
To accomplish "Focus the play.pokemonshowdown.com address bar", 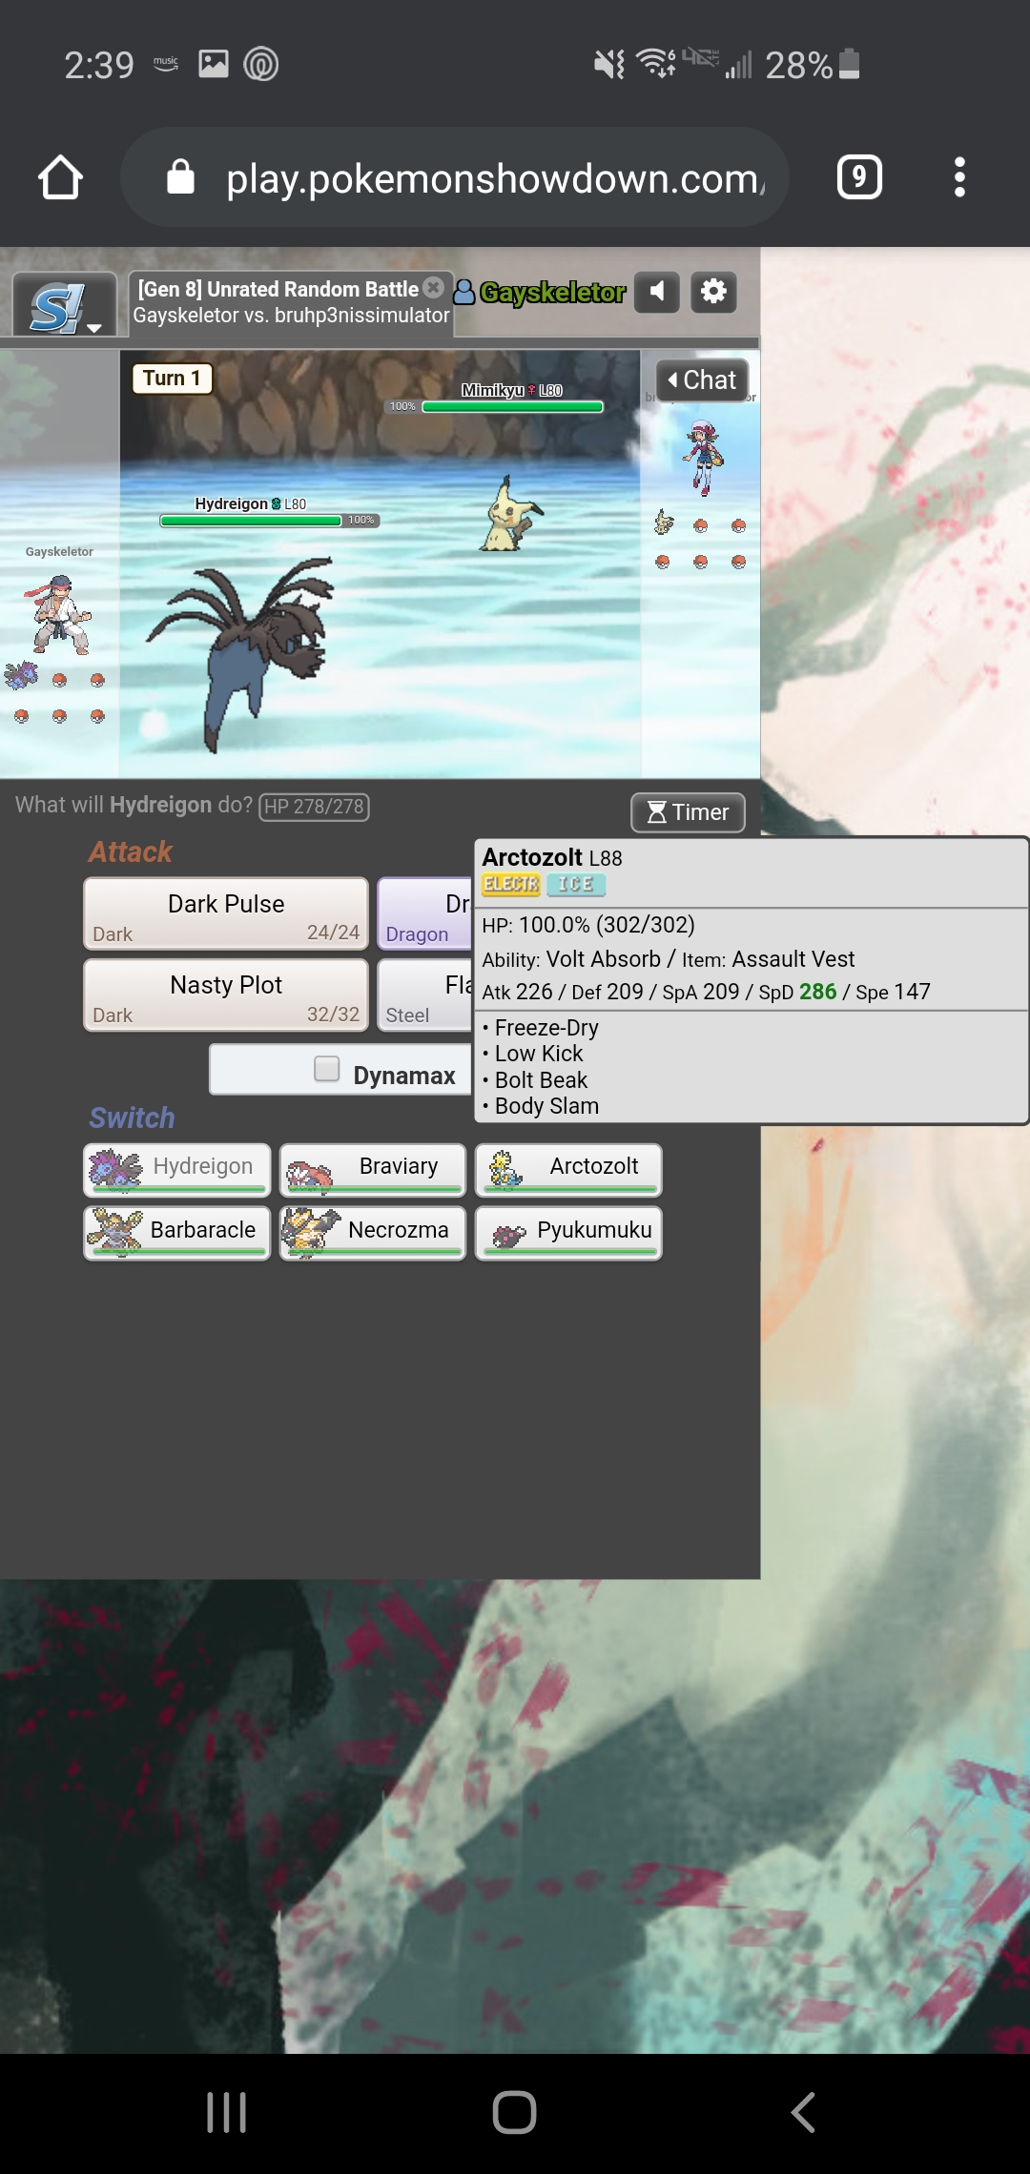I will (455, 177).
